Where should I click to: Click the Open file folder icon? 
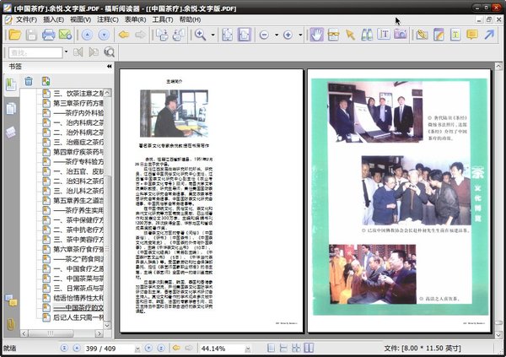pyautogui.click(x=13, y=35)
